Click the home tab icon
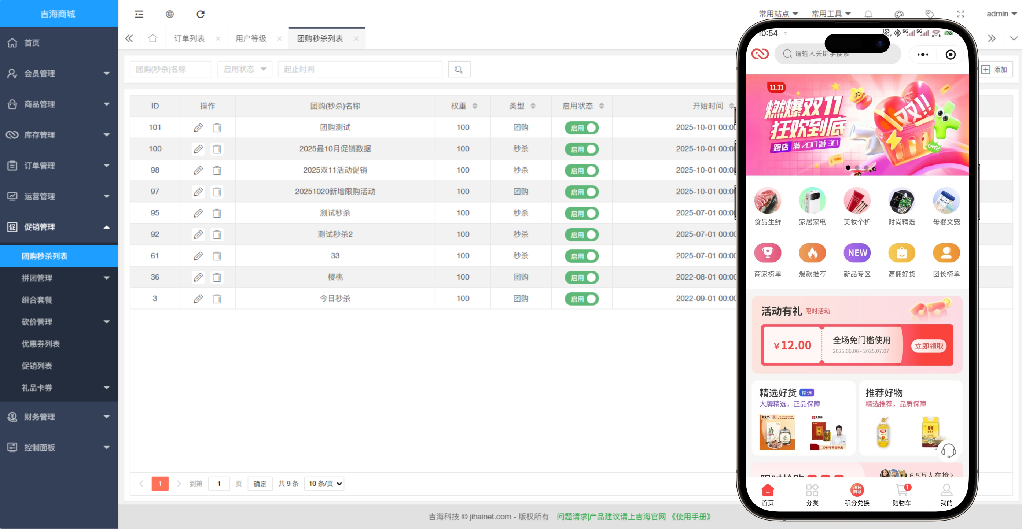The height and width of the screenshot is (529, 1022). tap(153, 38)
